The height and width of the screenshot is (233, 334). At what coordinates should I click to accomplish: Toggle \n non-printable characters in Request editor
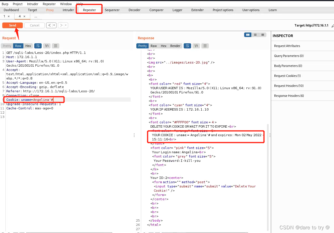click(x=46, y=46)
